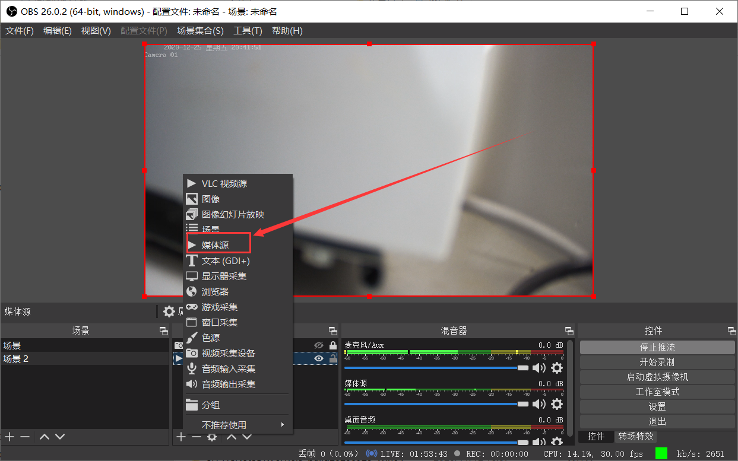
Task: Open the 工具(T) menu
Action: pos(248,31)
